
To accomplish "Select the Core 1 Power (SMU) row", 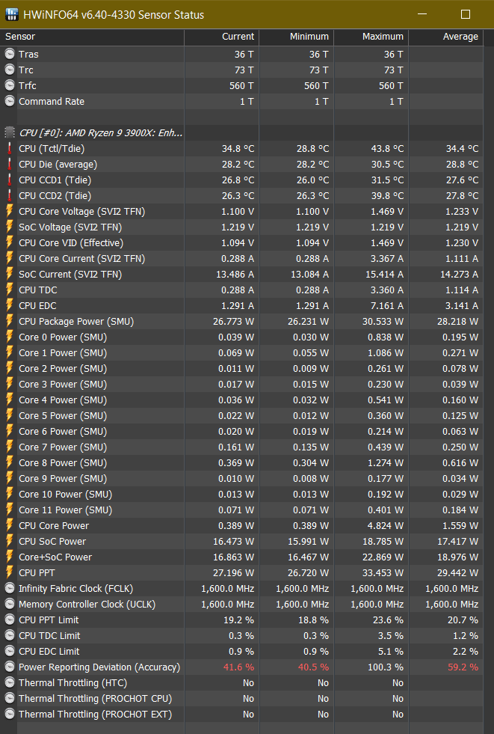I will point(241,352).
